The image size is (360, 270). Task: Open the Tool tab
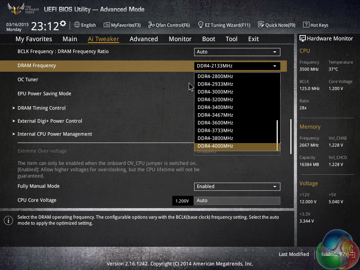tap(231, 39)
